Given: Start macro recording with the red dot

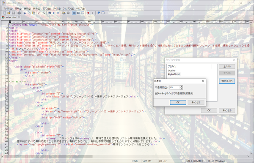Looking at the screenshot, I should coord(88,13).
